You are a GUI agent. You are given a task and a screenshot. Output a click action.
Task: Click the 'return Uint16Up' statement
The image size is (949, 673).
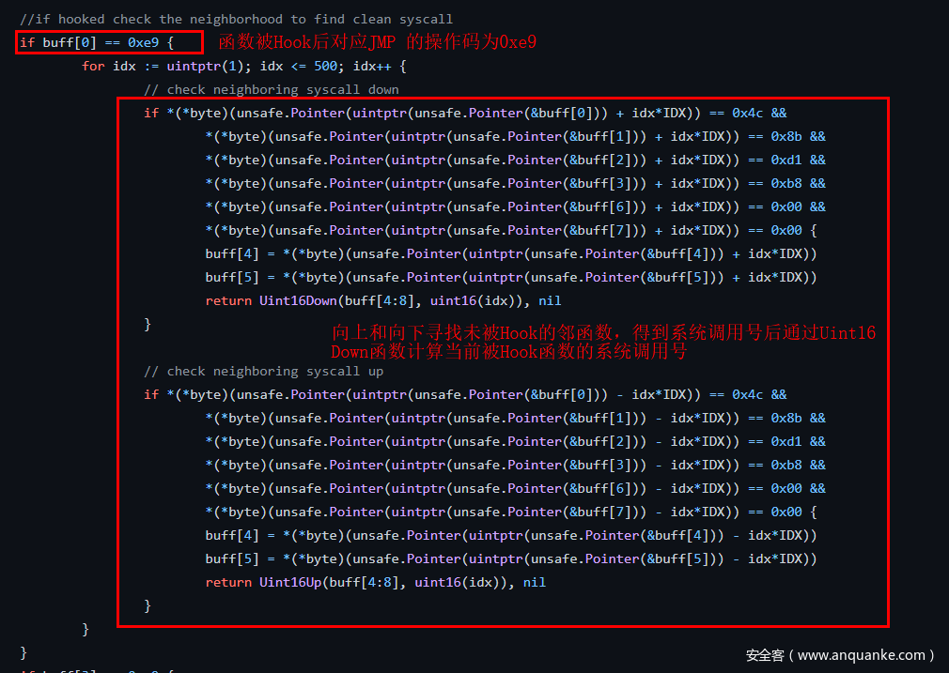point(375,582)
